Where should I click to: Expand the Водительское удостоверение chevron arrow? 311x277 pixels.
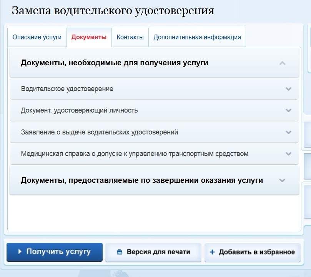[x=289, y=89]
